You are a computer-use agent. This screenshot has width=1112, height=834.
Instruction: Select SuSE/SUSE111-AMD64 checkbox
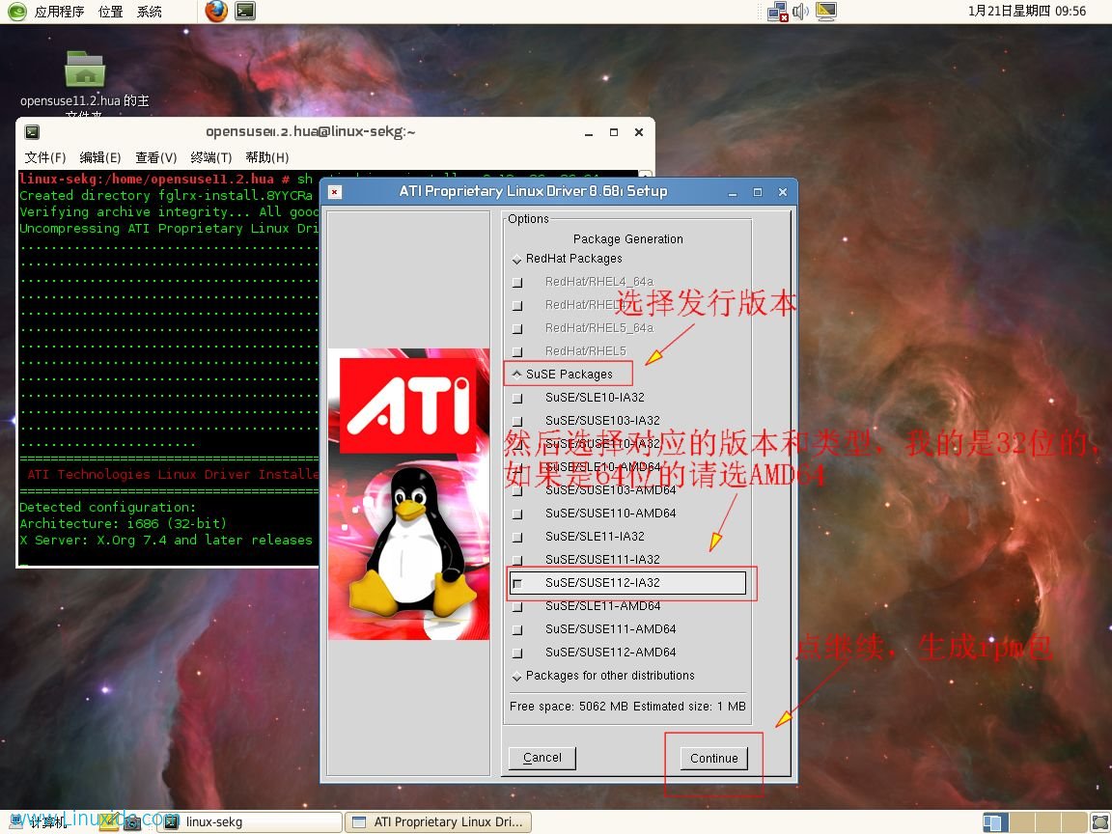(x=517, y=629)
